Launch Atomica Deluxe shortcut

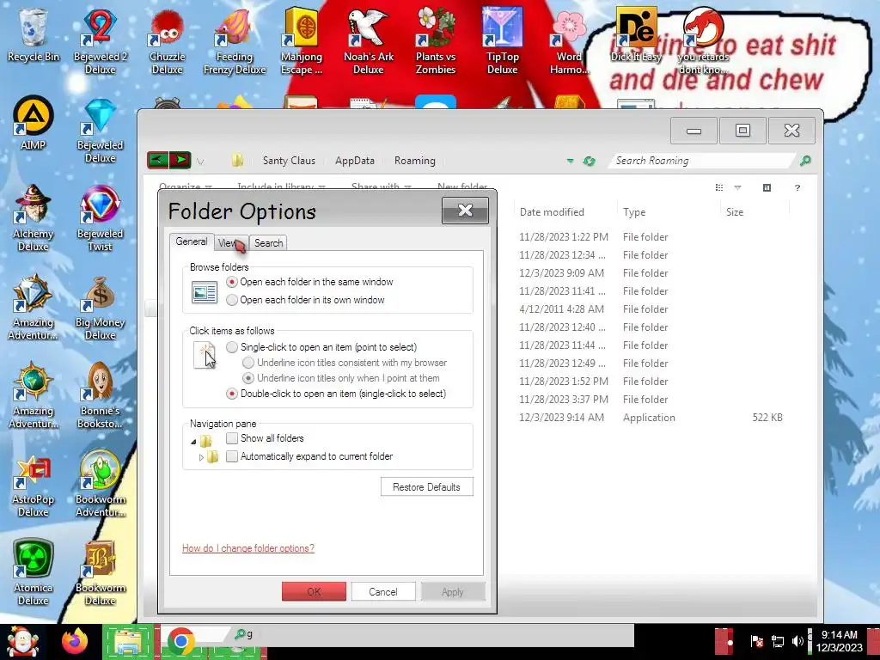point(34,572)
